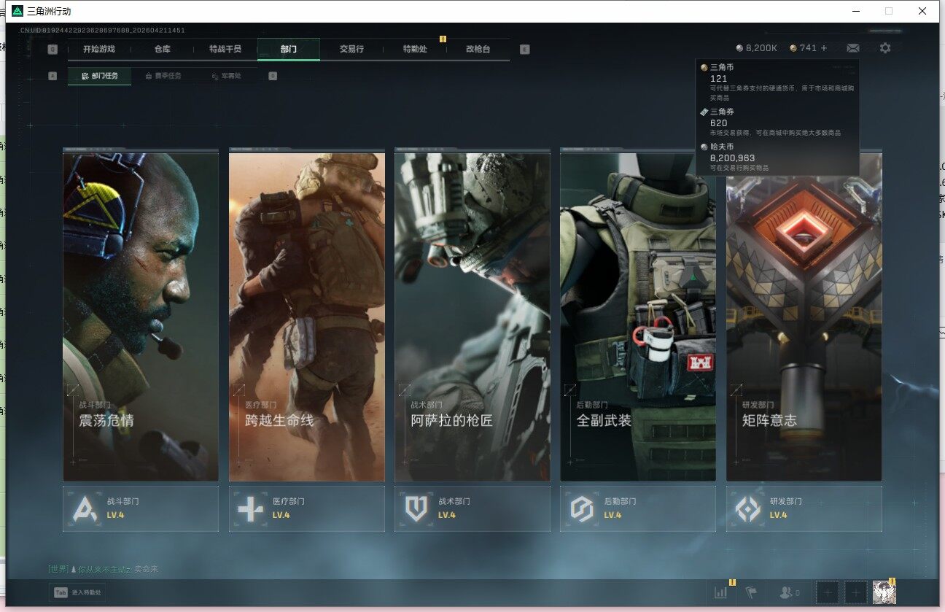
Task: Click the 医疗部门 cross emblem icon
Action: 250,509
